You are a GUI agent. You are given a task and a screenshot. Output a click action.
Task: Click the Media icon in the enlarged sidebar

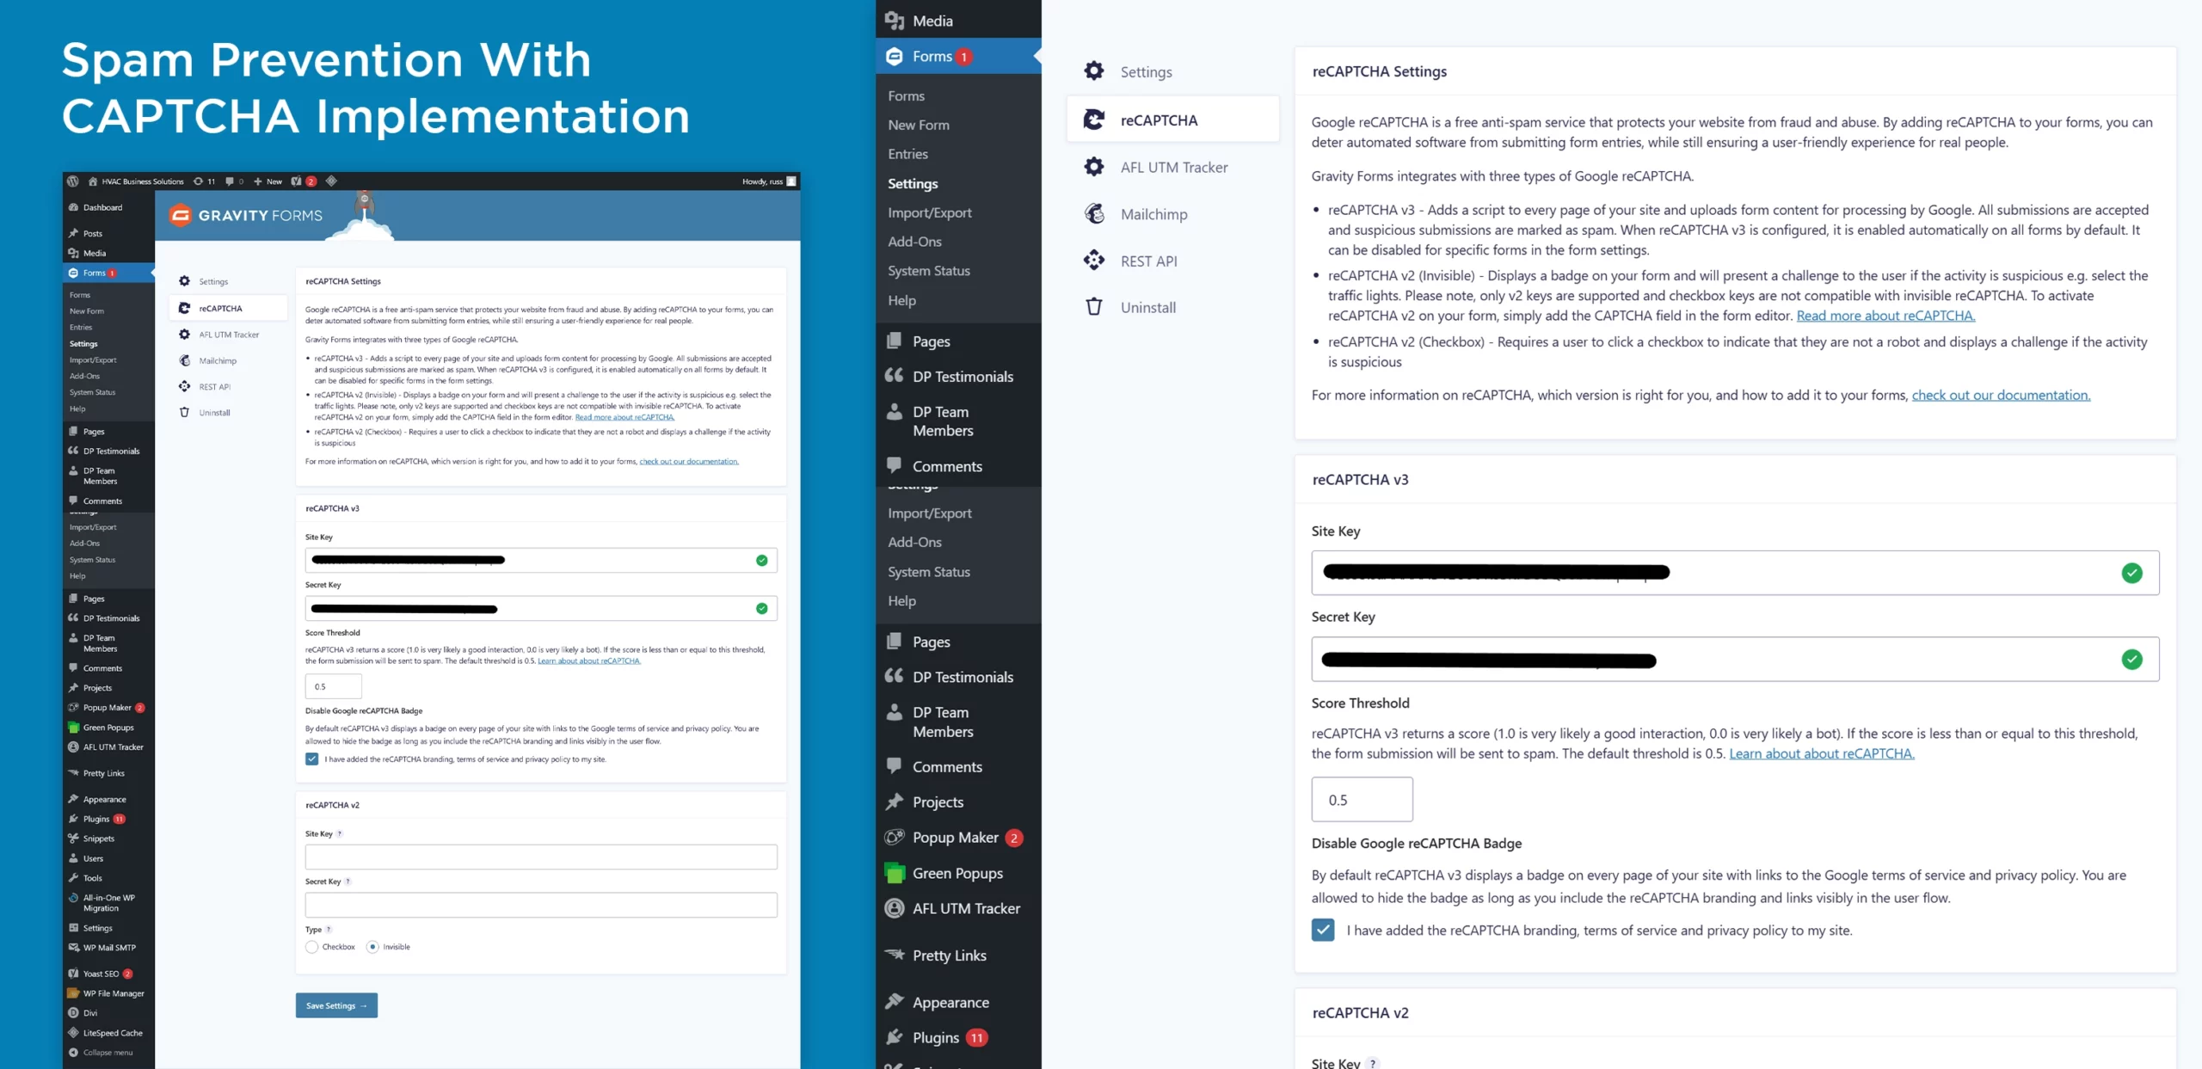(x=895, y=21)
